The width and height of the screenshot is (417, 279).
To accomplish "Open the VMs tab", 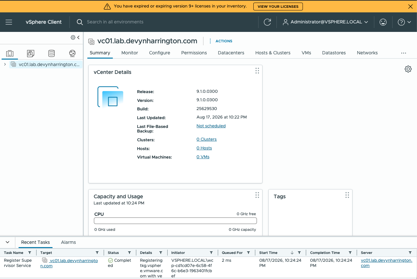I will [306, 53].
